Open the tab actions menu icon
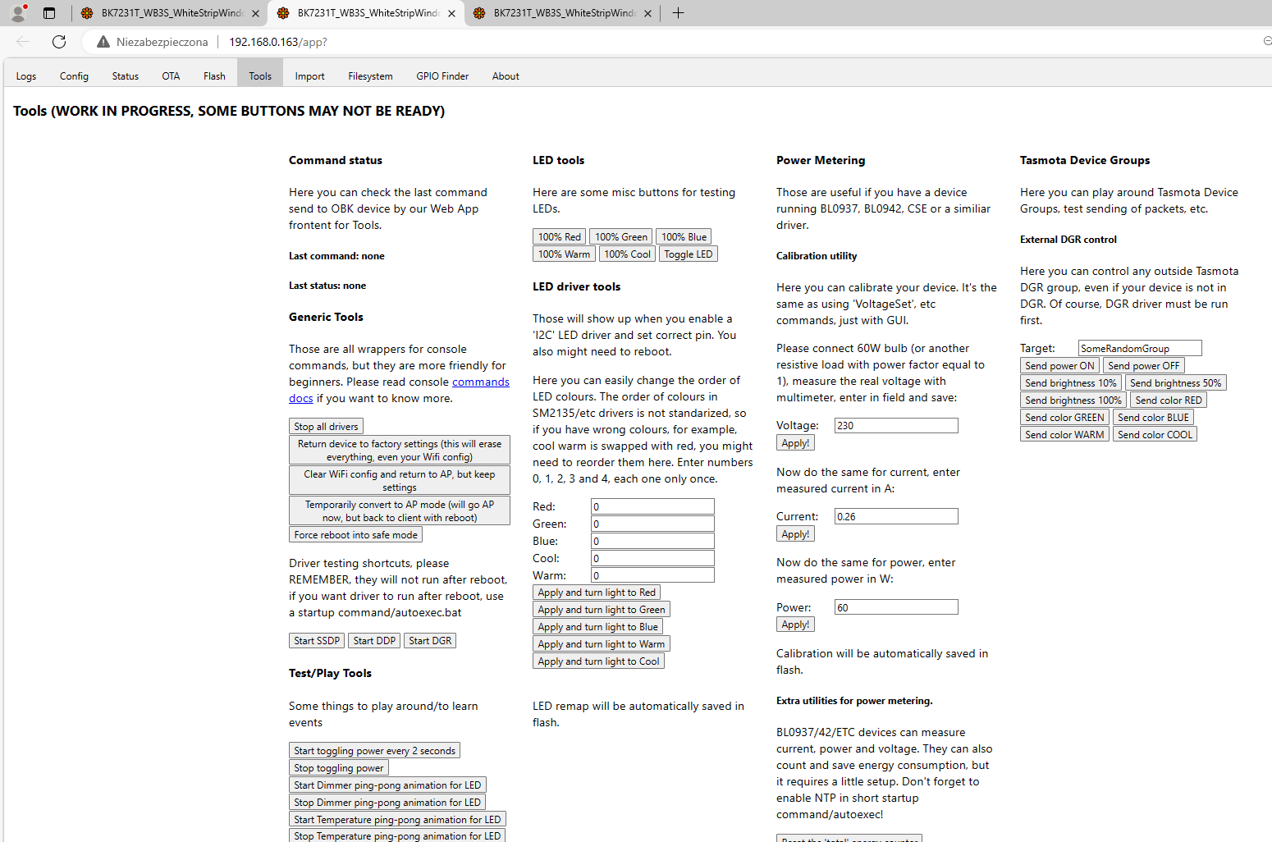This screenshot has width=1272, height=842. tap(49, 13)
